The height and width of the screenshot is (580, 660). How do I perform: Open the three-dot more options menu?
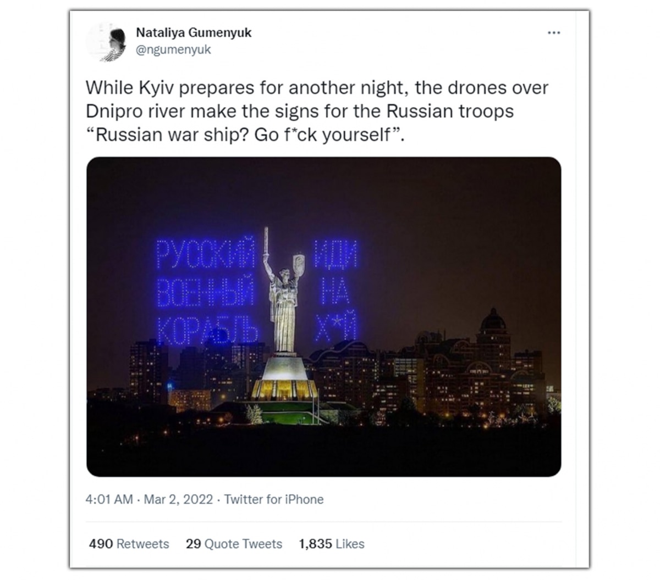click(x=554, y=33)
